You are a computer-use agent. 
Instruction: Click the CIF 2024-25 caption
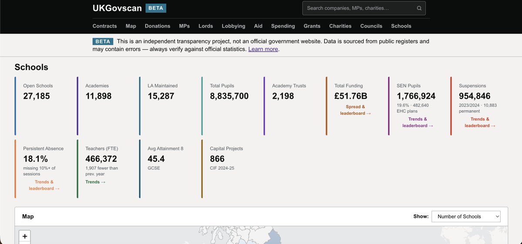(x=222, y=168)
